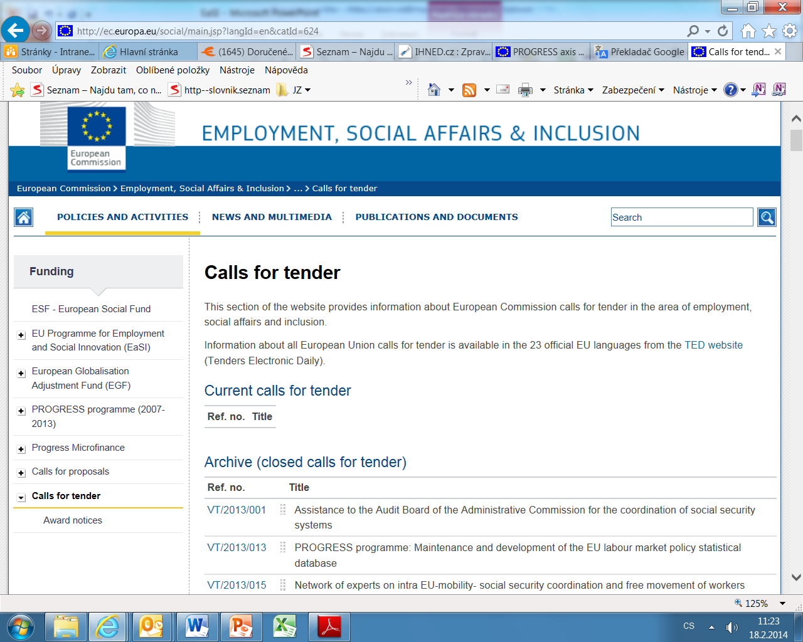Open the TED website link

[x=713, y=345]
